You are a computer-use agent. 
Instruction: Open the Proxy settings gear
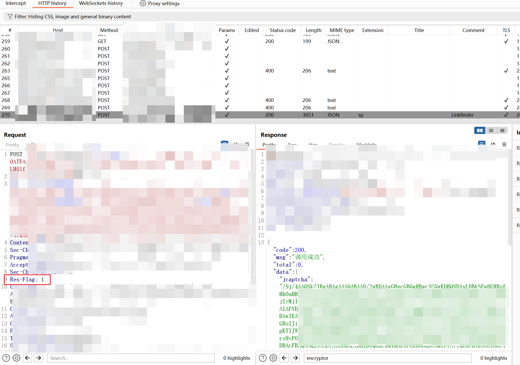[x=143, y=3]
